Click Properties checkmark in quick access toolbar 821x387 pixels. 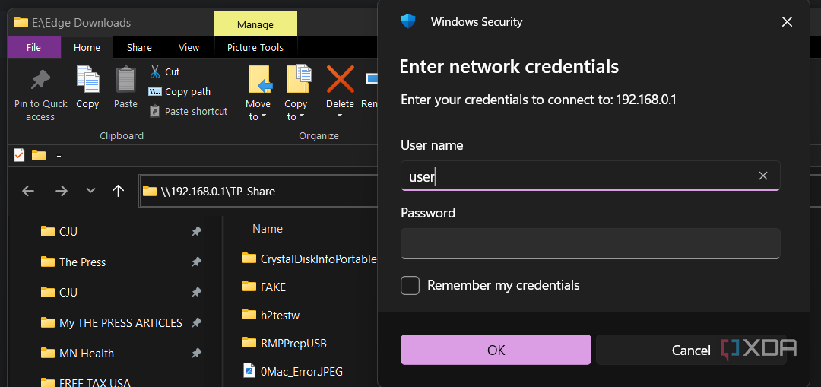[19, 155]
